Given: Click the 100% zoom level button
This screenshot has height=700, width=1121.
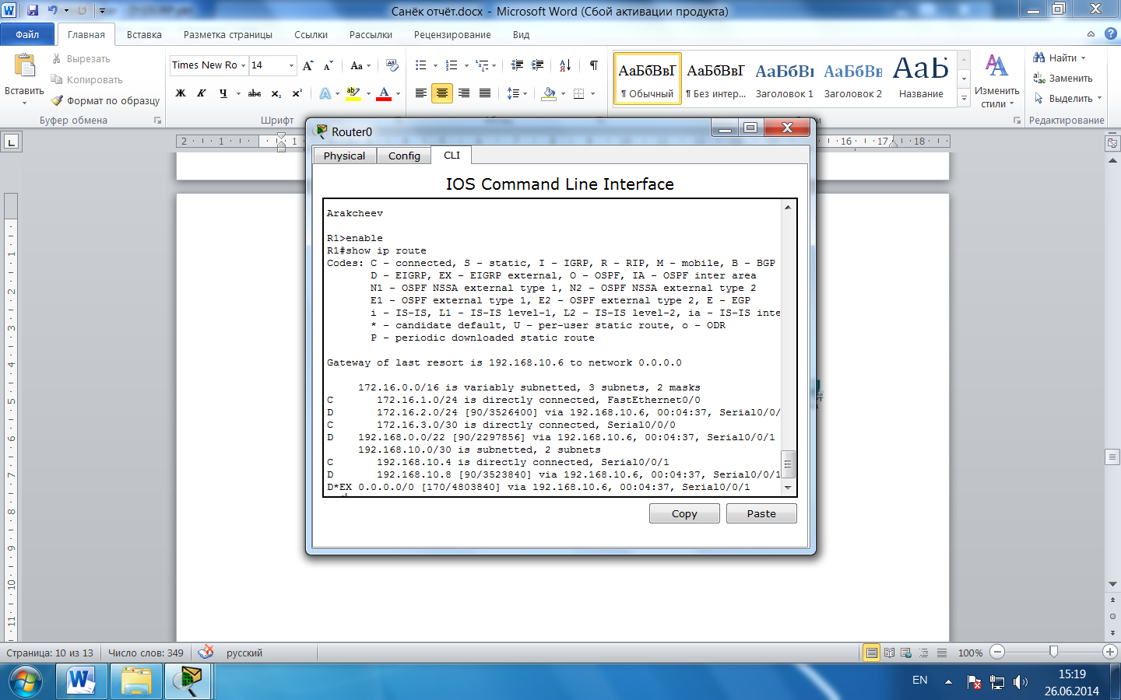Looking at the screenshot, I should [970, 653].
